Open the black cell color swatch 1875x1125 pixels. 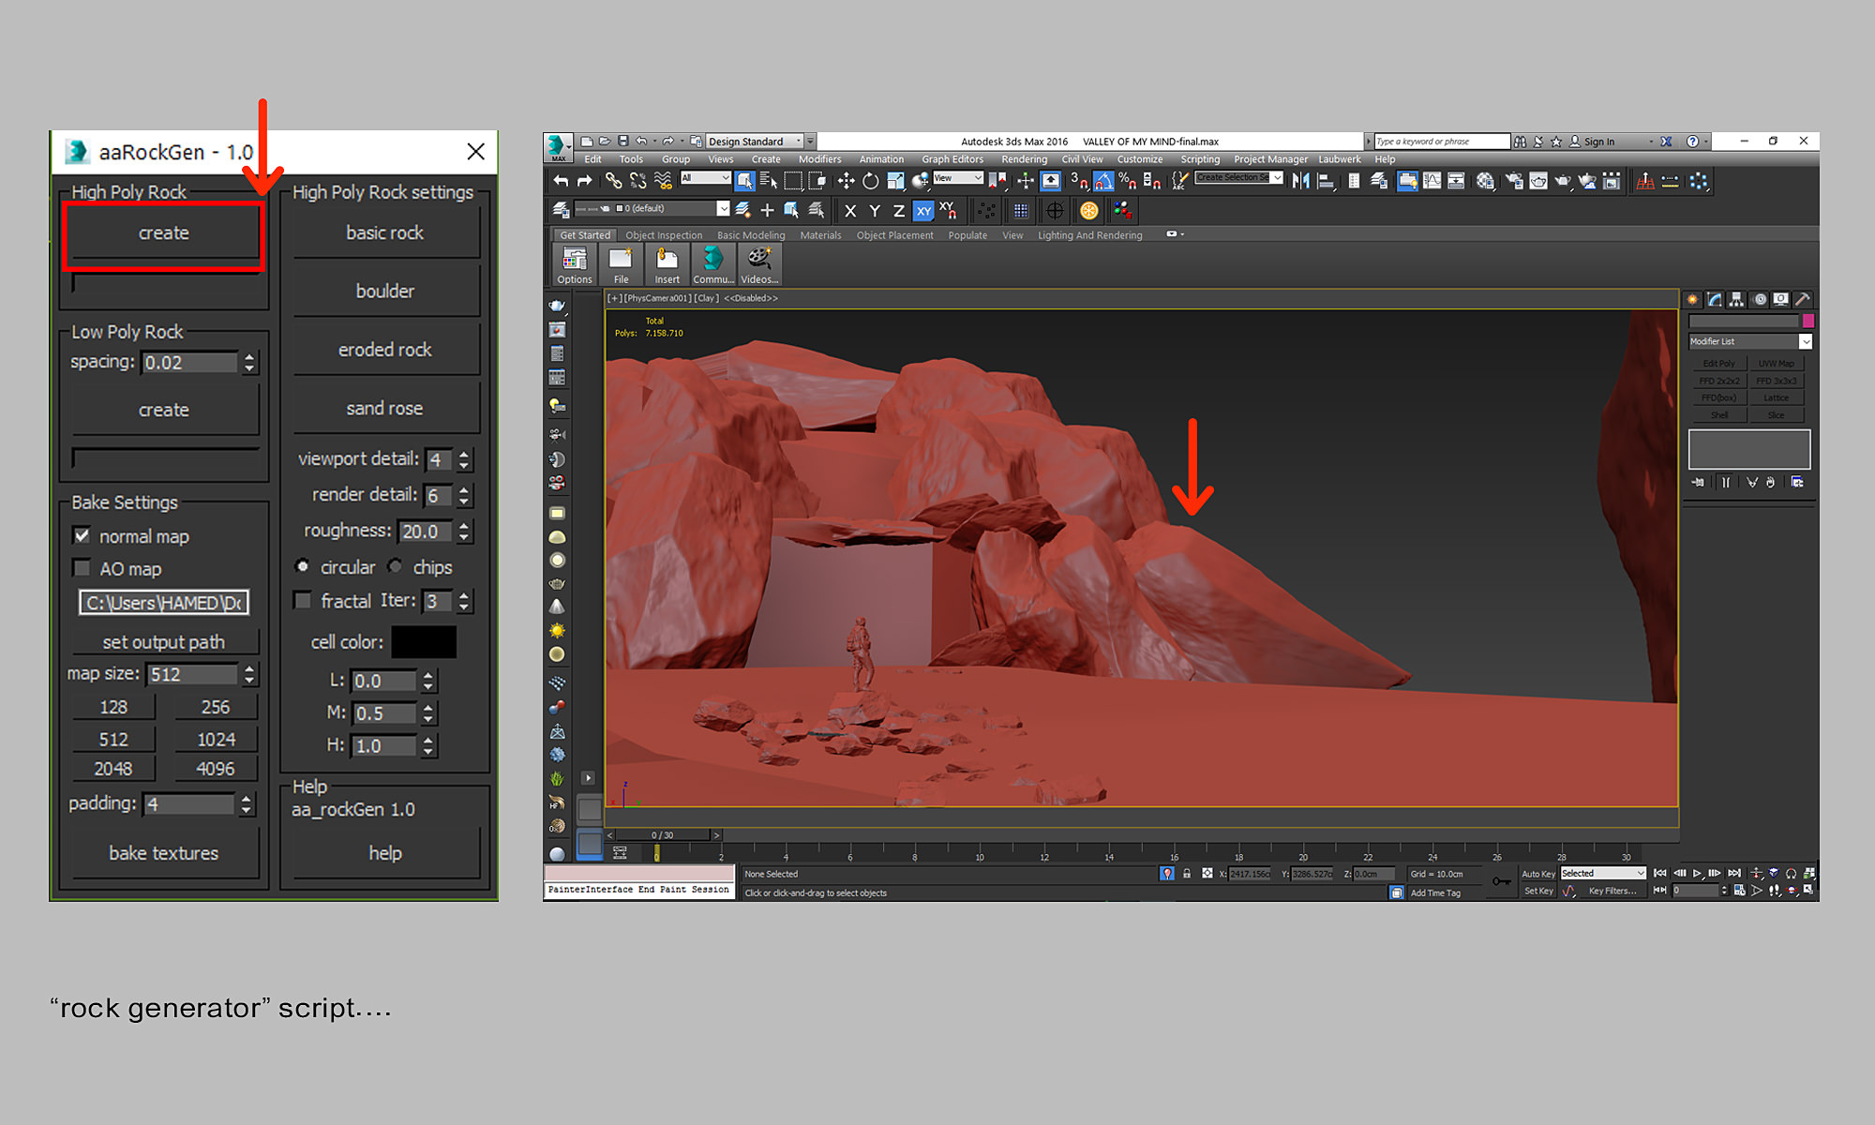click(x=424, y=642)
